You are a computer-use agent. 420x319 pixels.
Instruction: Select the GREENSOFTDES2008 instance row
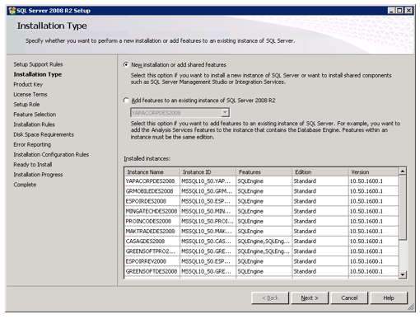[261, 271]
